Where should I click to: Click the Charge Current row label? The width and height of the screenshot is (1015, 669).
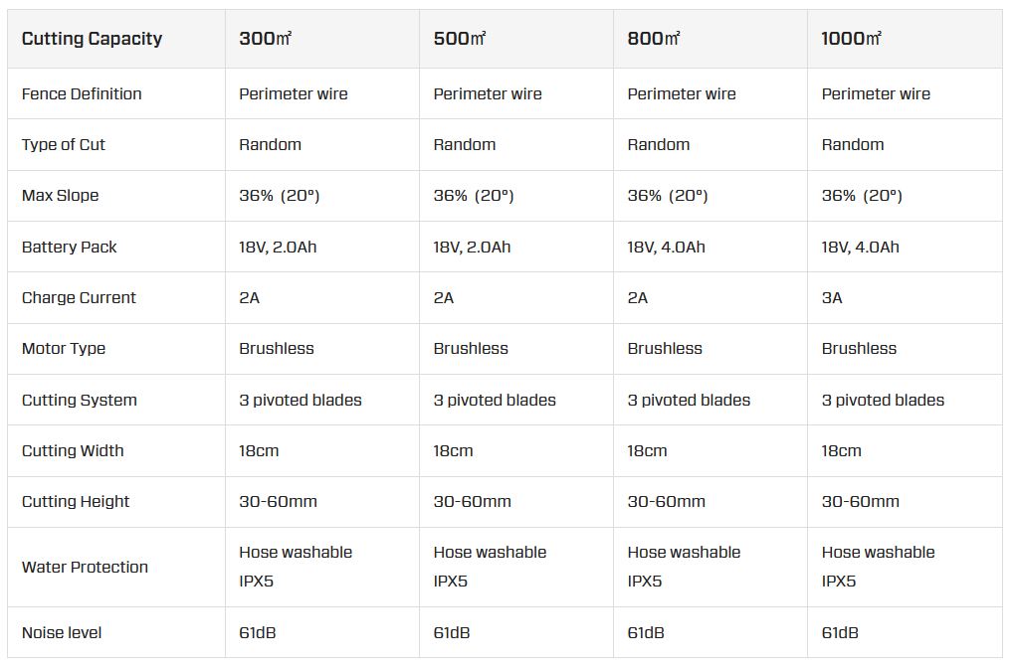pos(79,297)
